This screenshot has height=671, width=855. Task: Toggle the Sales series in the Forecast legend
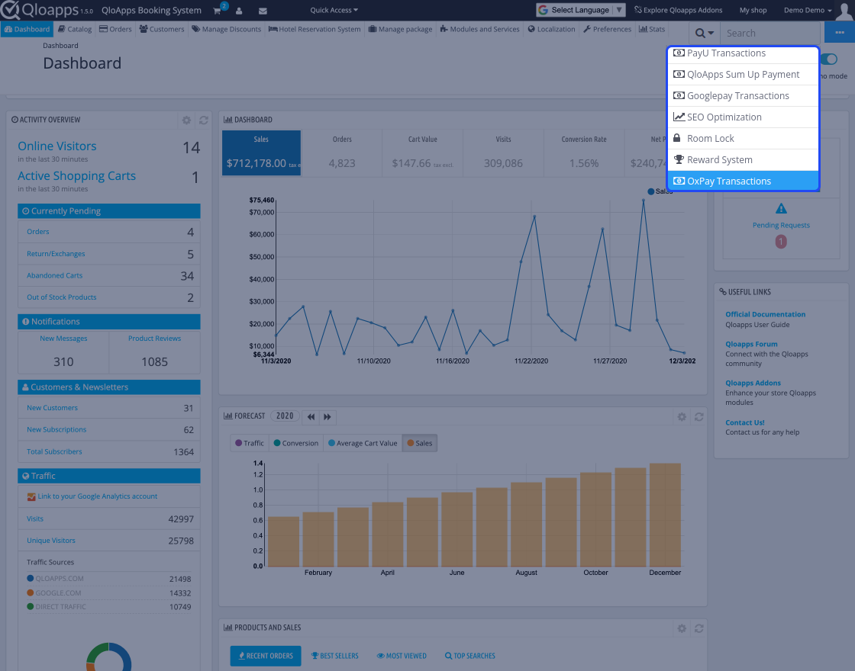420,442
